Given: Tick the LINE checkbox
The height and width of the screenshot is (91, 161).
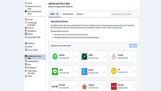Looking at the screenshot, I should 75,72.
